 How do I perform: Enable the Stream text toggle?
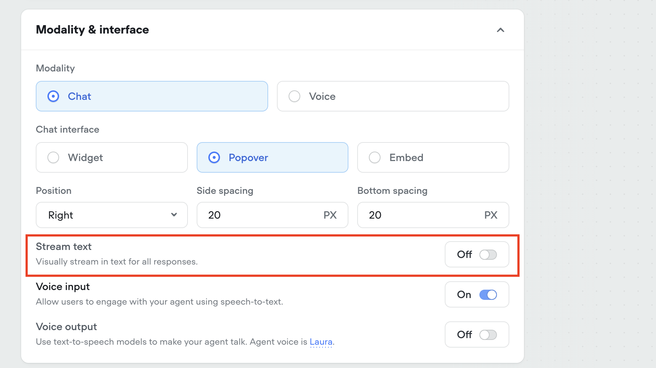pyautogui.click(x=488, y=255)
